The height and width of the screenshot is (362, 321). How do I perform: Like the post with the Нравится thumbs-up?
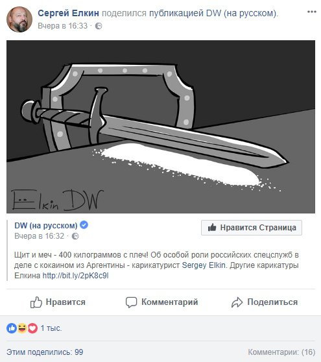tap(58, 302)
